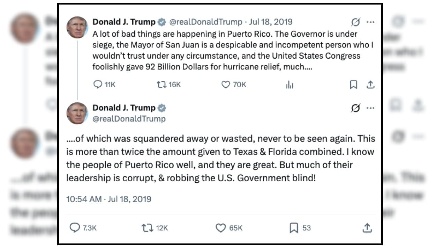Share the second tweet via upload icon
The height and width of the screenshot is (248, 436).
tap(367, 228)
